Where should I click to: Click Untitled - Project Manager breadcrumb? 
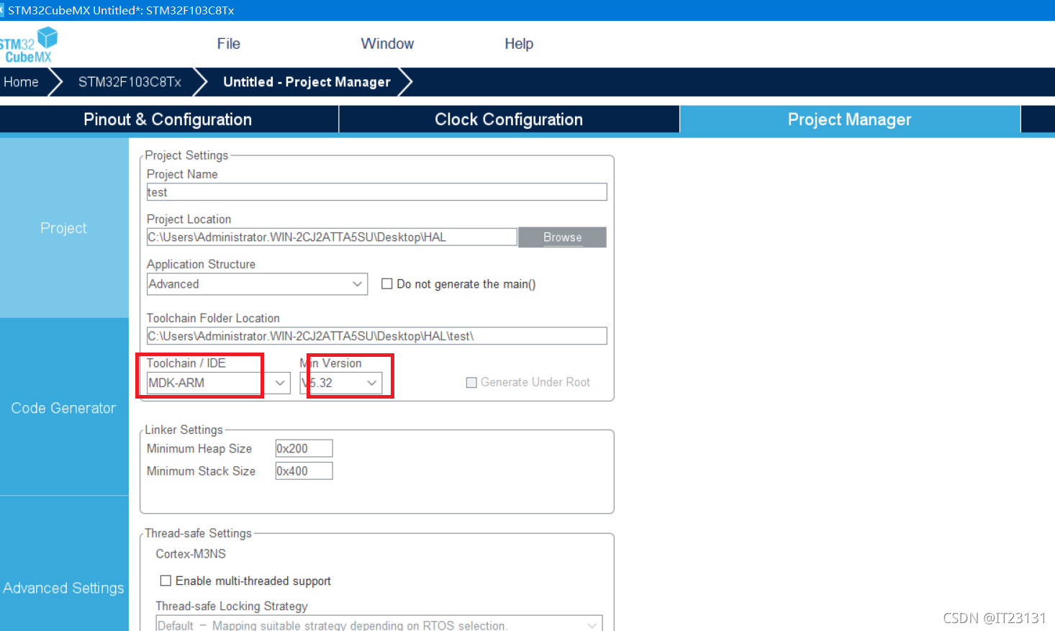pos(307,82)
